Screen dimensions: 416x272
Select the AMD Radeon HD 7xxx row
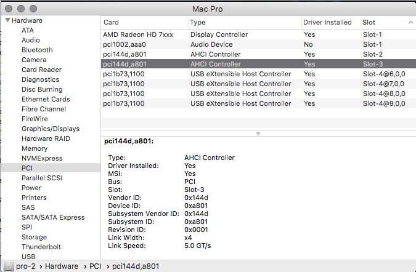pyautogui.click(x=258, y=34)
